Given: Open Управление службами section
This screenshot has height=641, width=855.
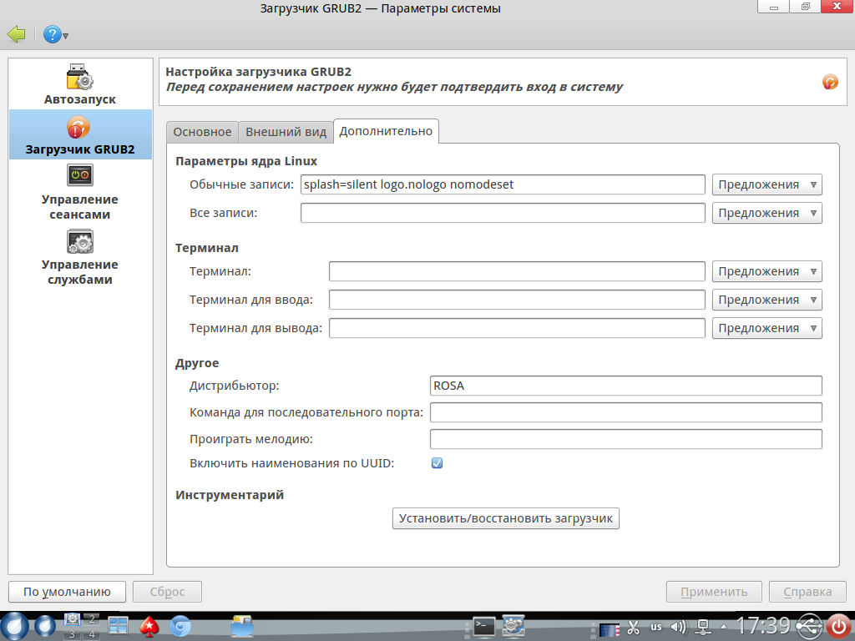Looking at the screenshot, I should [80, 257].
